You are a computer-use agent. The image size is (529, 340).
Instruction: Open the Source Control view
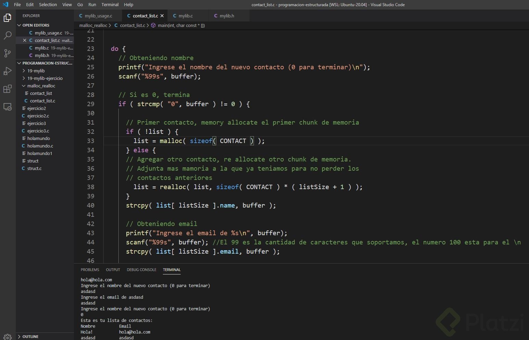click(8, 53)
